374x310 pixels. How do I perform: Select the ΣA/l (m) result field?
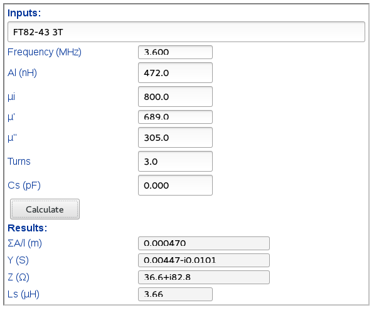pos(204,243)
